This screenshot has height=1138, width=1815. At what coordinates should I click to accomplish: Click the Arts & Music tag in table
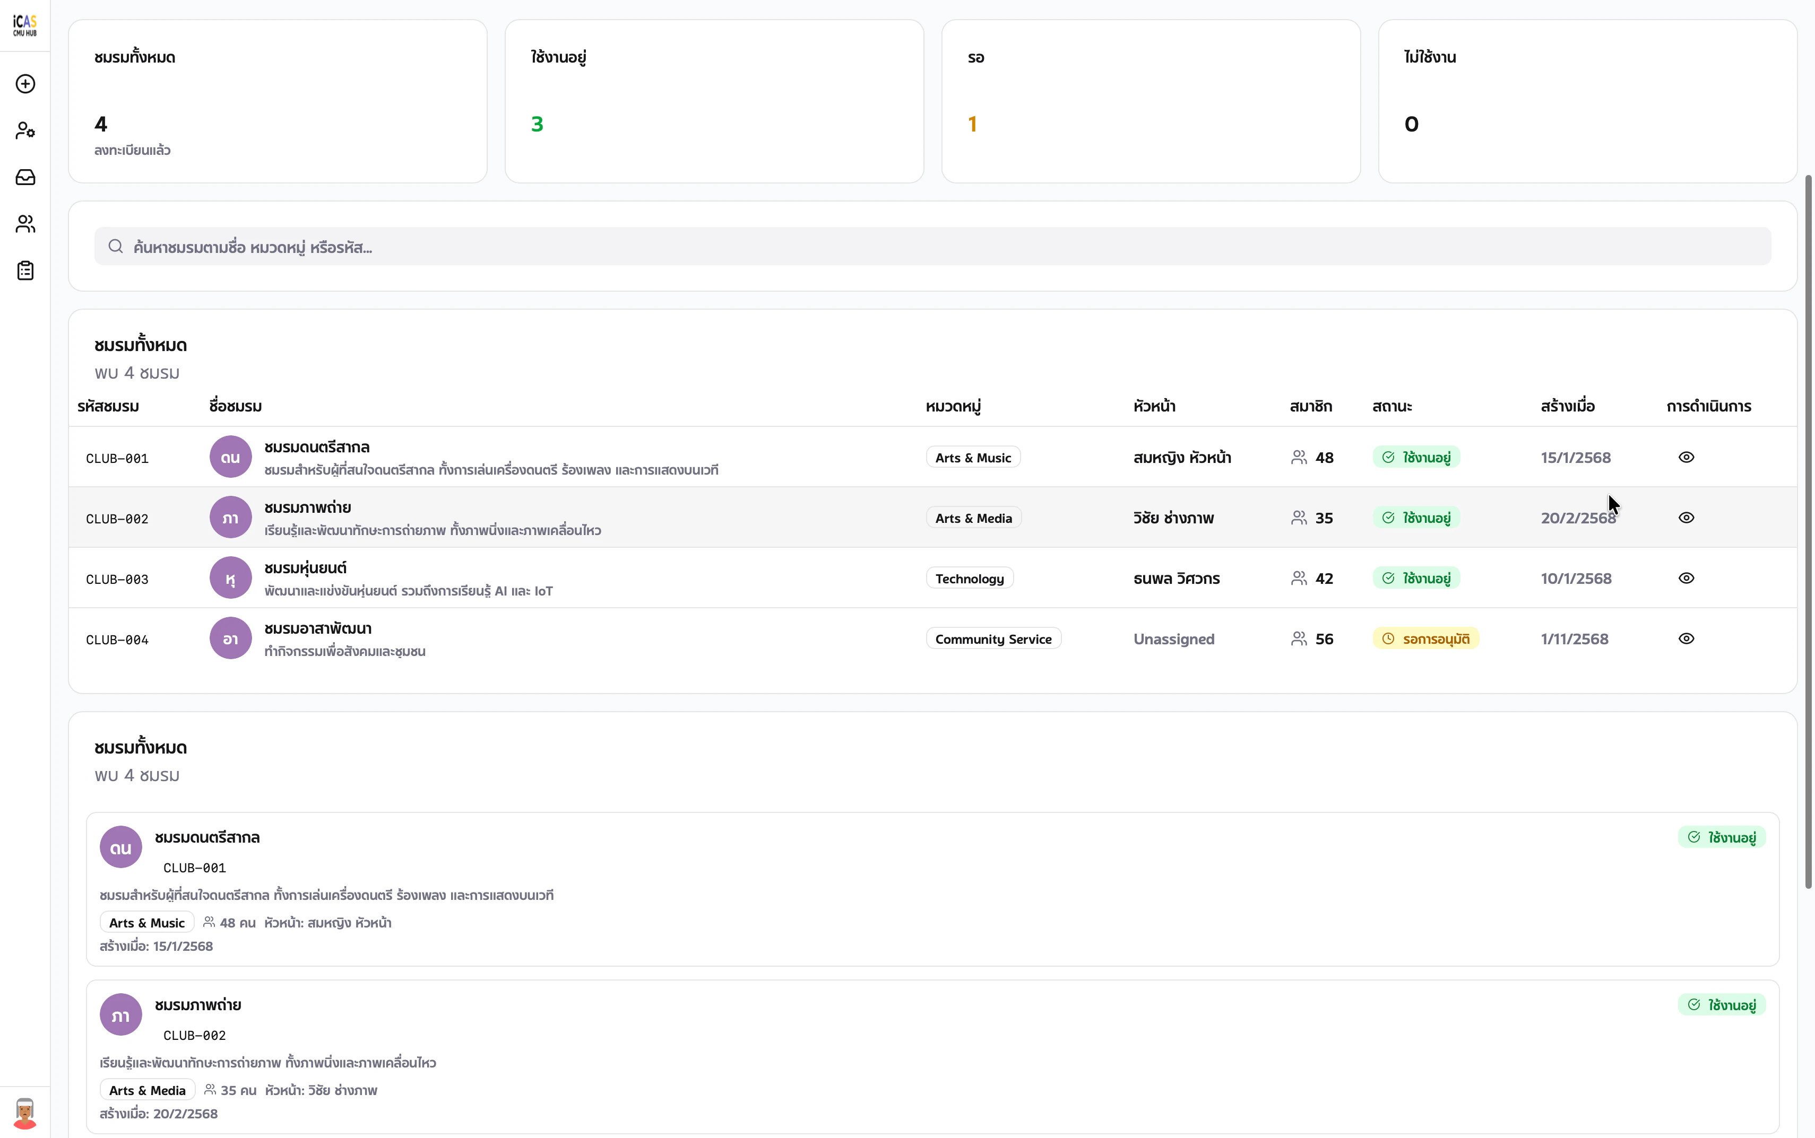click(973, 458)
